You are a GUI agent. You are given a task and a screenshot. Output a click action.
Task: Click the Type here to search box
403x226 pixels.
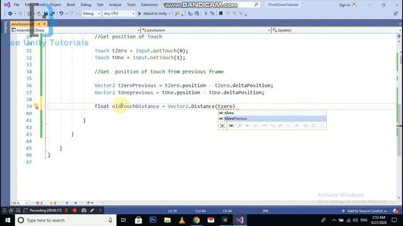tap(65, 220)
